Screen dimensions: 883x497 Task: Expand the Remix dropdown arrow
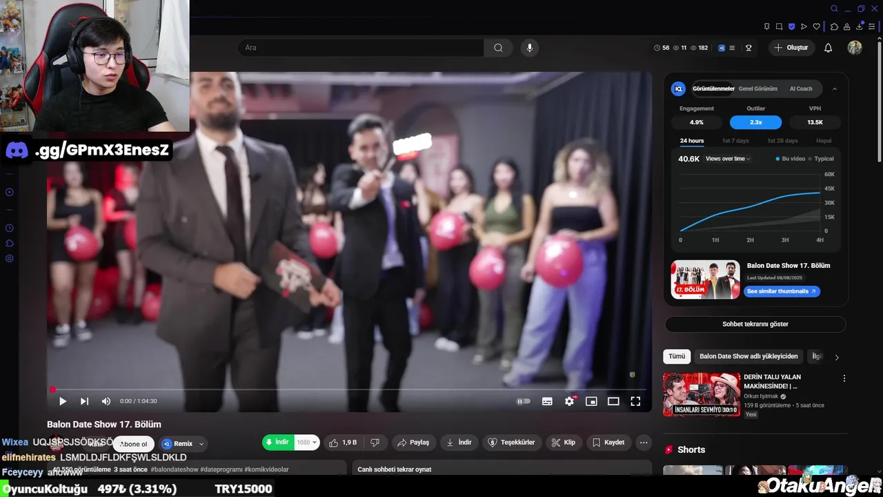(201, 444)
